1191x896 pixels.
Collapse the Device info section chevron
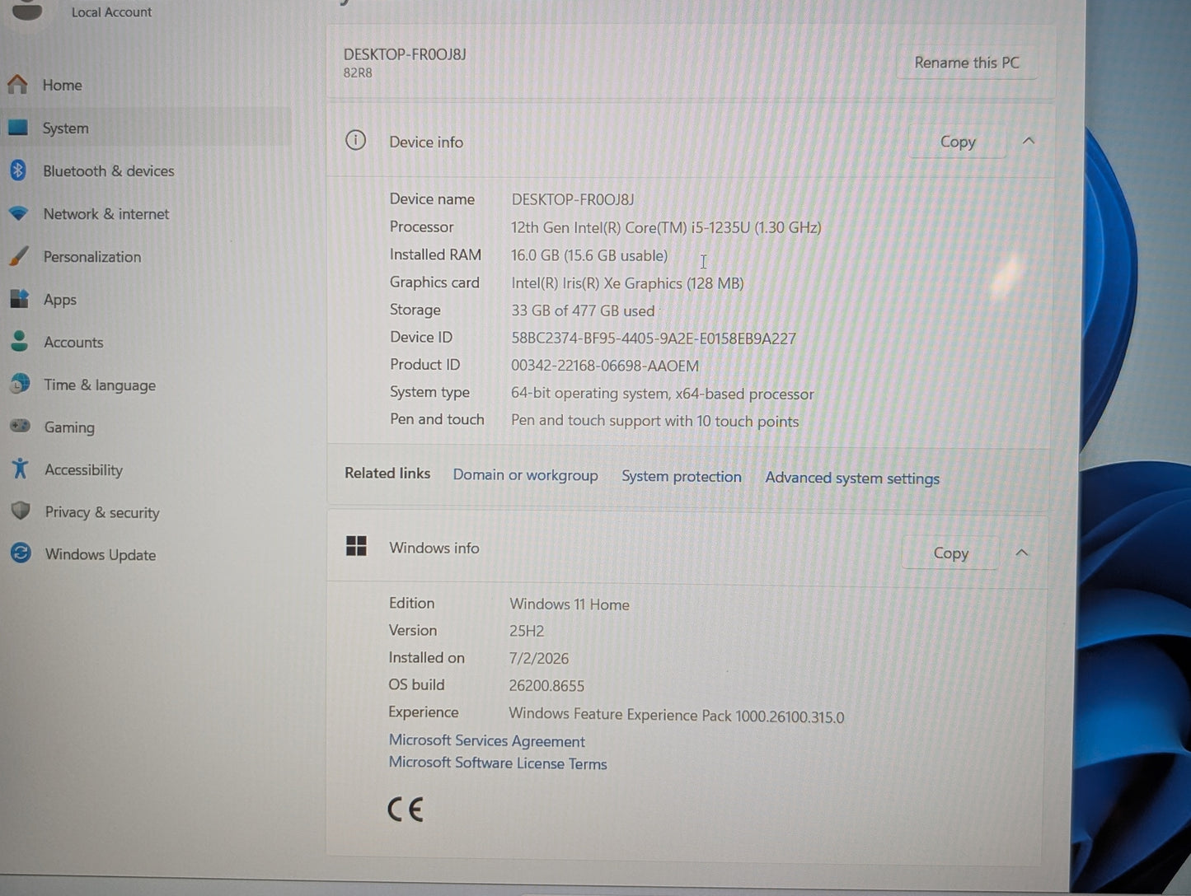[x=1029, y=141]
